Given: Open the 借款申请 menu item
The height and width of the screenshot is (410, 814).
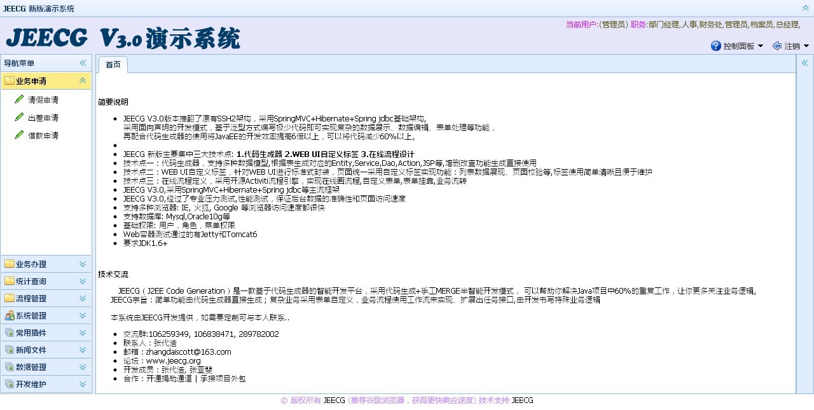Looking at the screenshot, I should click(x=43, y=135).
